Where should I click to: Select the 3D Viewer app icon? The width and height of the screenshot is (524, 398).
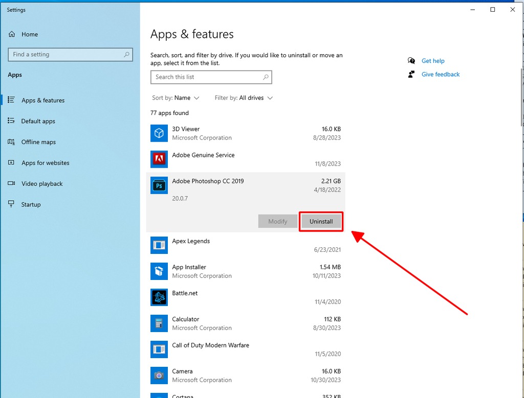(159, 133)
